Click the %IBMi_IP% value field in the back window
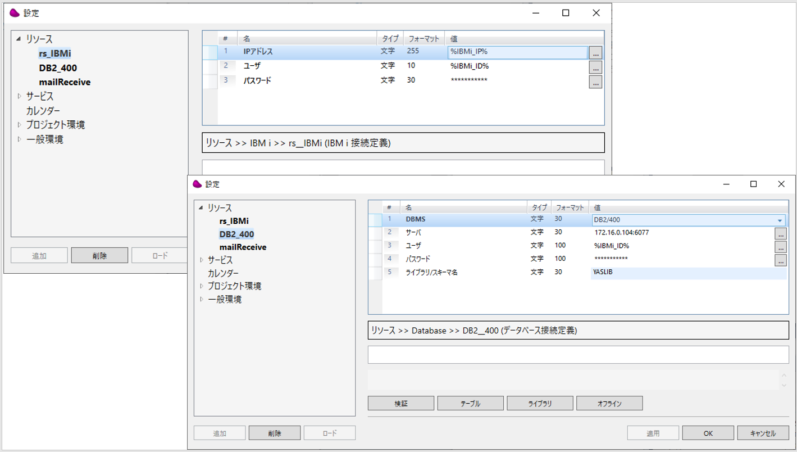This screenshot has height=452, width=797. (x=517, y=52)
